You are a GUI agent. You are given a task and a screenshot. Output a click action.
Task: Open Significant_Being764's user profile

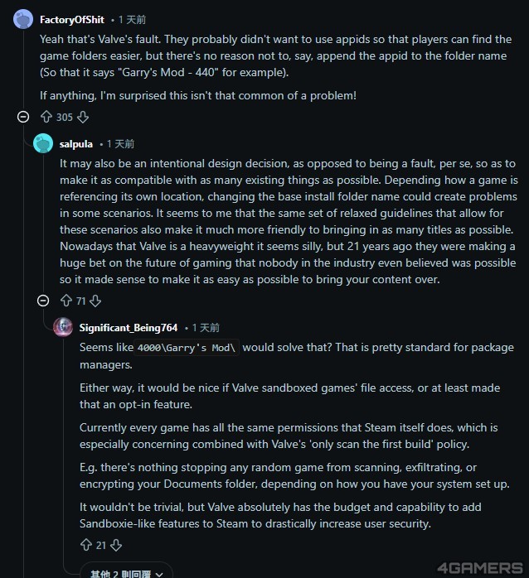point(129,328)
